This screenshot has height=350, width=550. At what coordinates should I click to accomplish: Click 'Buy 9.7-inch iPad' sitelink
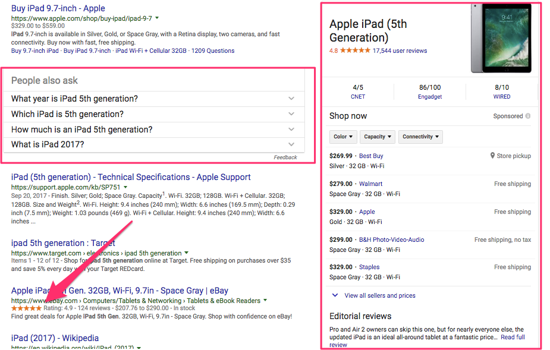35,51
